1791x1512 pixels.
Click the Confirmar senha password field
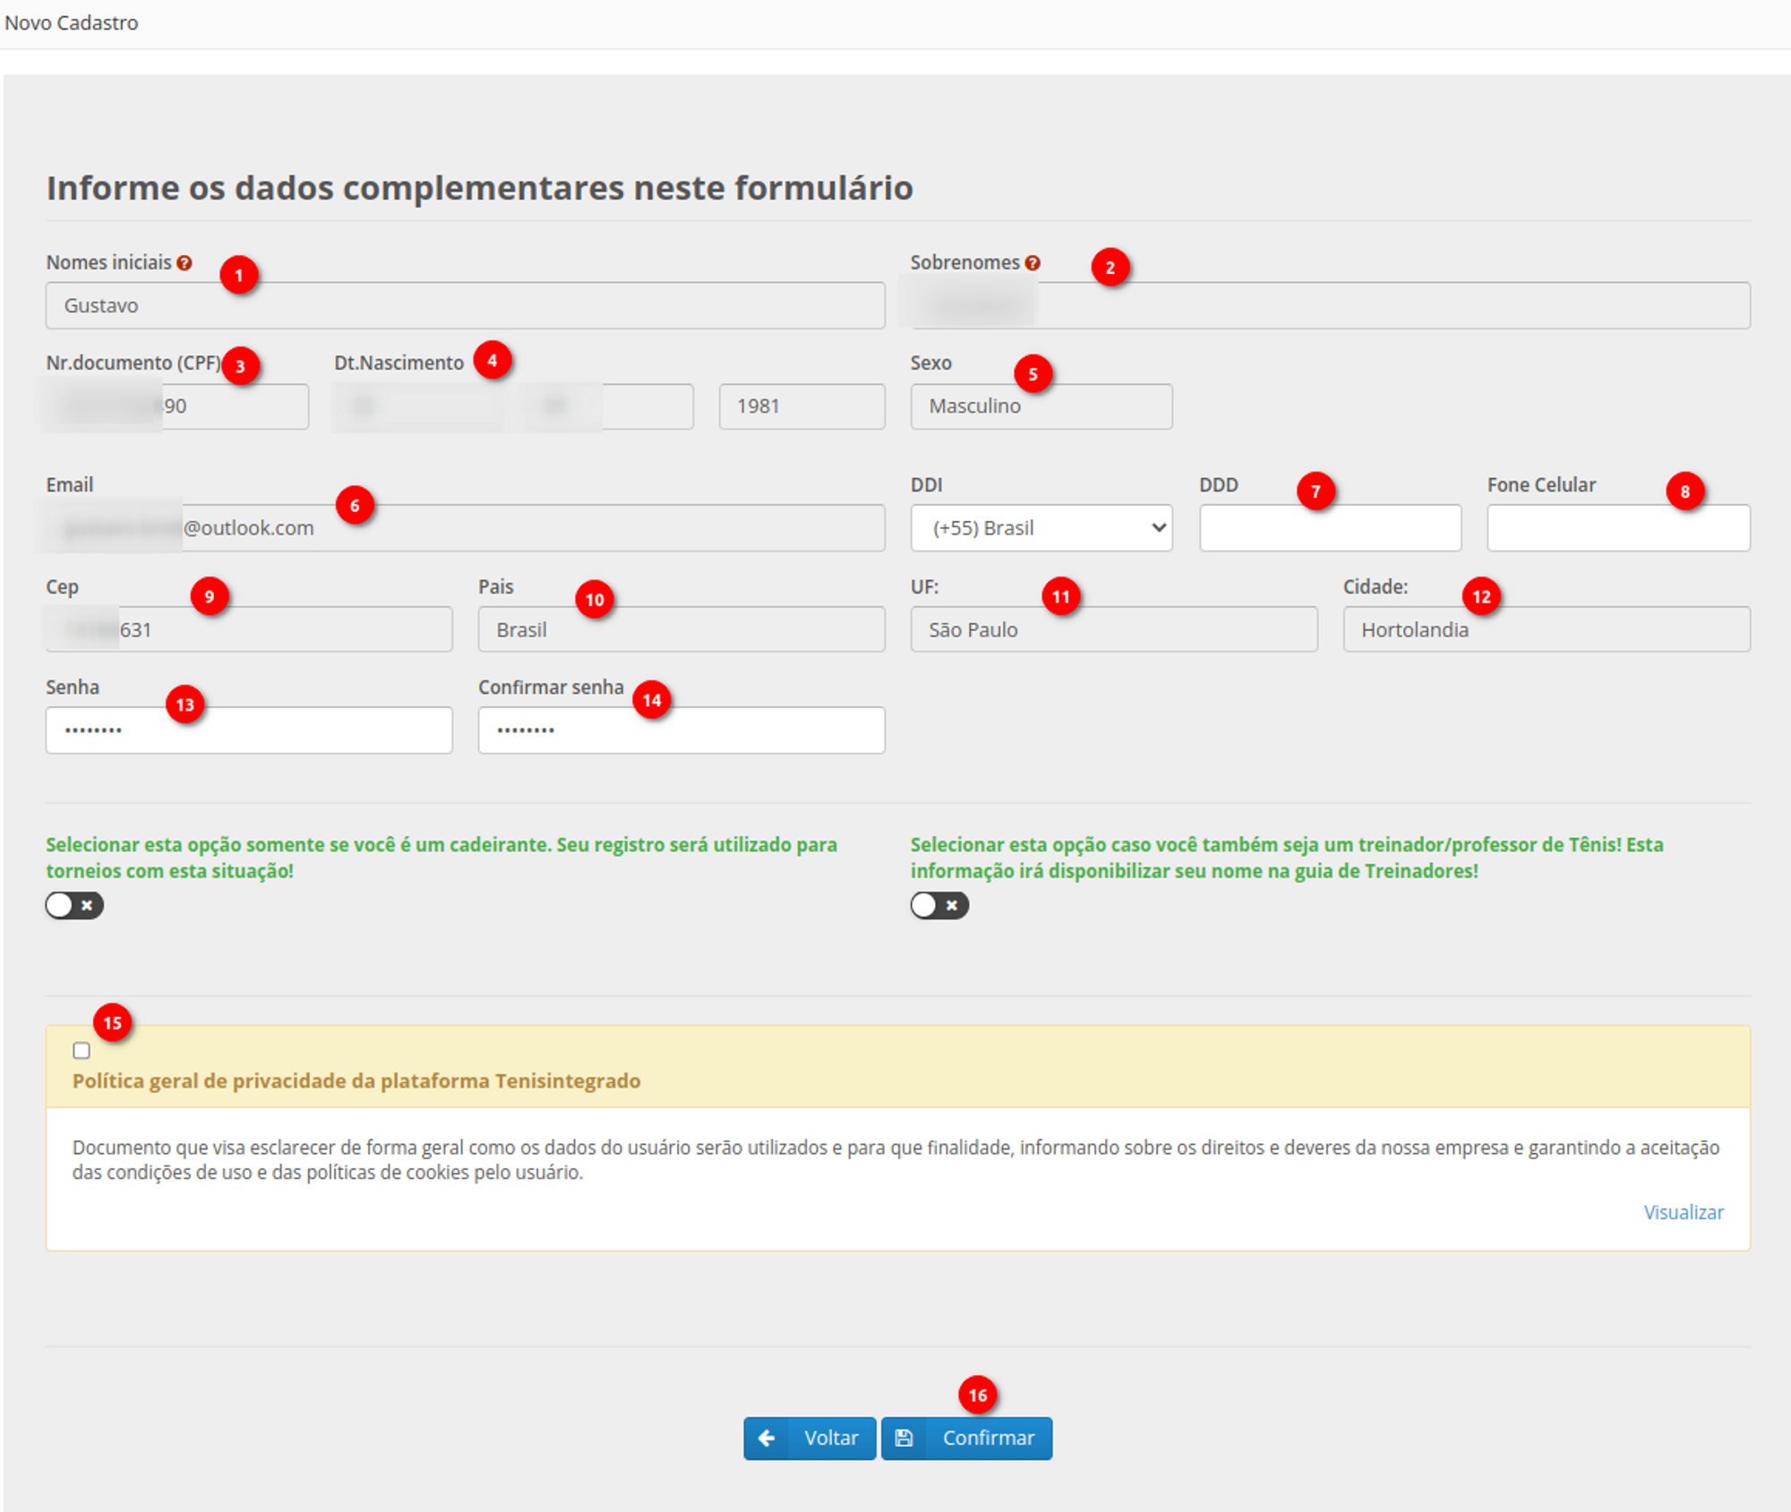(681, 730)
